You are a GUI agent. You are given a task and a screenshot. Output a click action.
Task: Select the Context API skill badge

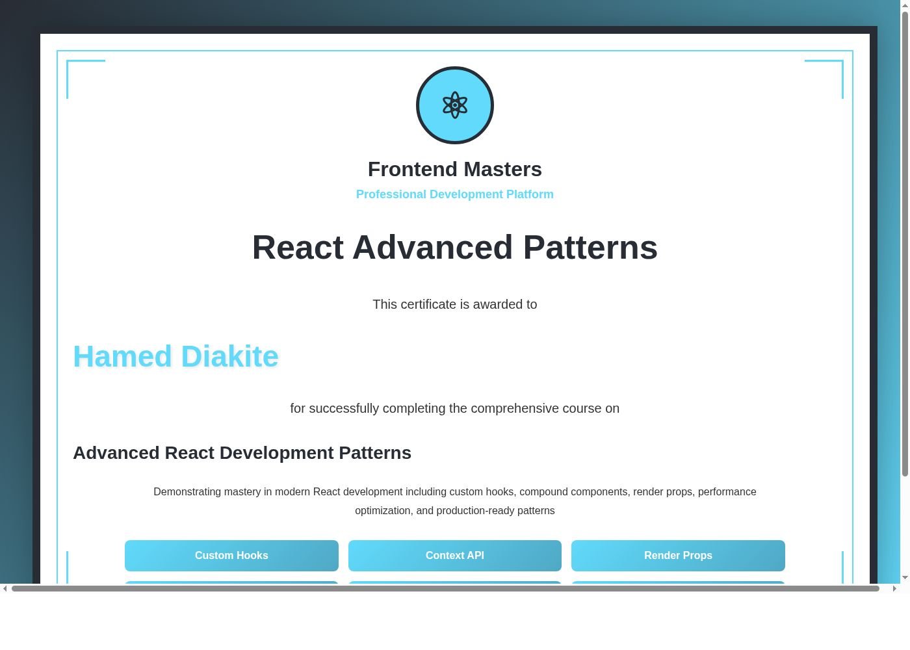[454, 556]
